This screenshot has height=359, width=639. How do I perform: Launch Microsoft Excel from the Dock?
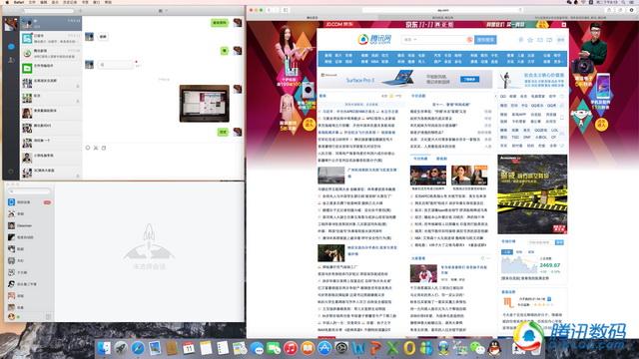point(392,348)
